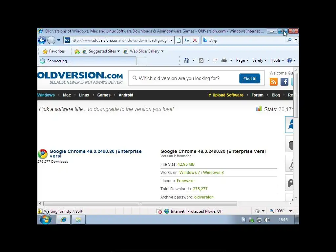The height and width of the screenshot is (252, 336).
Task: Expand the zoom level dropdown arrow
Action: pos(291,211)
